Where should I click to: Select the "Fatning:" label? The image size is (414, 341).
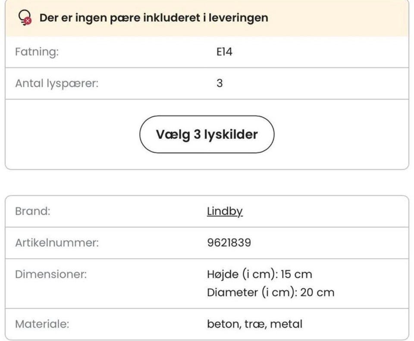[x=37, y=52]
